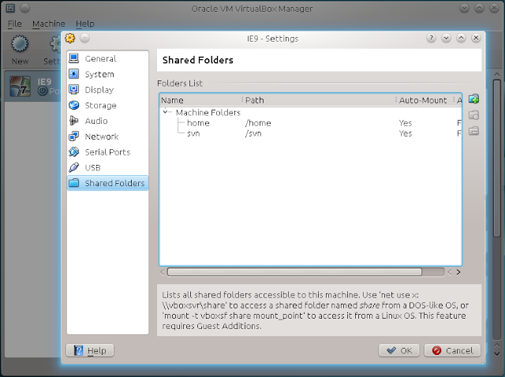Open the Audio settings category

tap(107, 121)
